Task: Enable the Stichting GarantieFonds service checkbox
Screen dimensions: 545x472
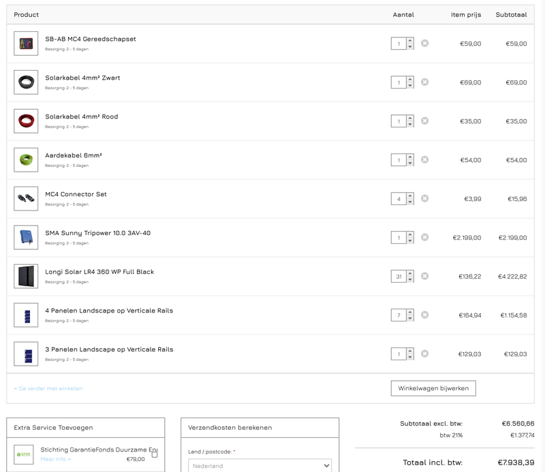Action: pos(155,454)
